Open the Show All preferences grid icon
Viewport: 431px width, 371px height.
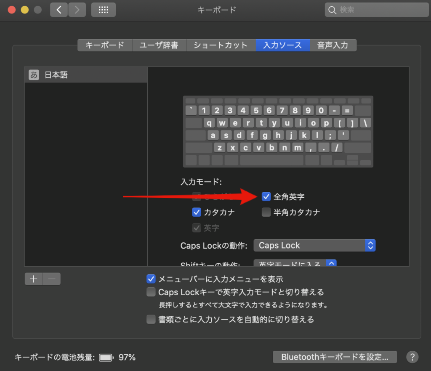click(x=103, y=10)
